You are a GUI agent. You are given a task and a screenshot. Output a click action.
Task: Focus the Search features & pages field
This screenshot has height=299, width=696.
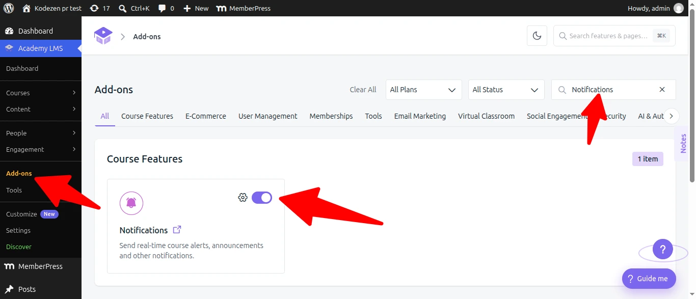(x=614, y=36)
